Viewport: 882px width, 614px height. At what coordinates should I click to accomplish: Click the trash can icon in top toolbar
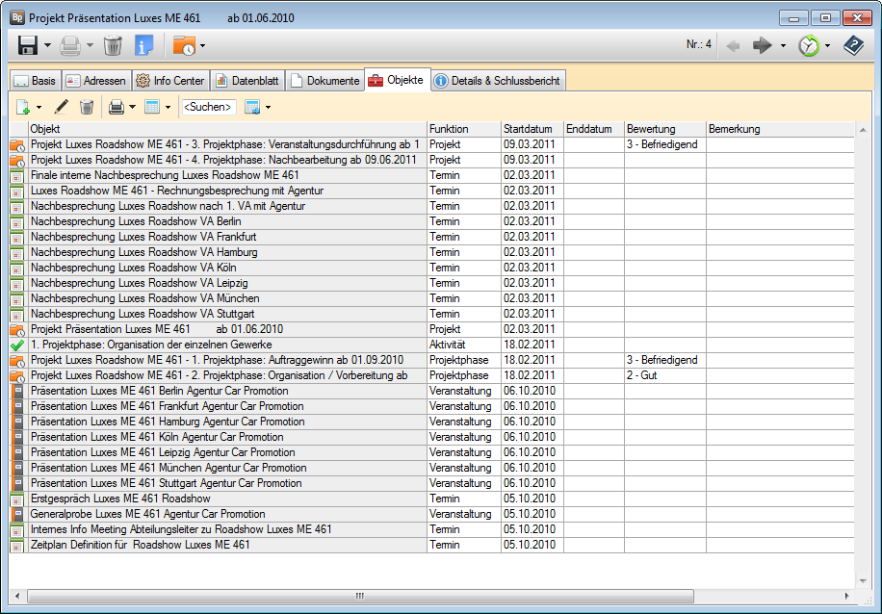click(113, 45)
